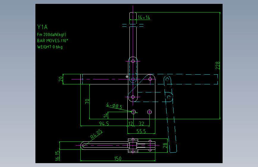This screenshot has width=258, height=167.
Task: Select the 20 bar-width dimension
Action: [x=61, y=79]
